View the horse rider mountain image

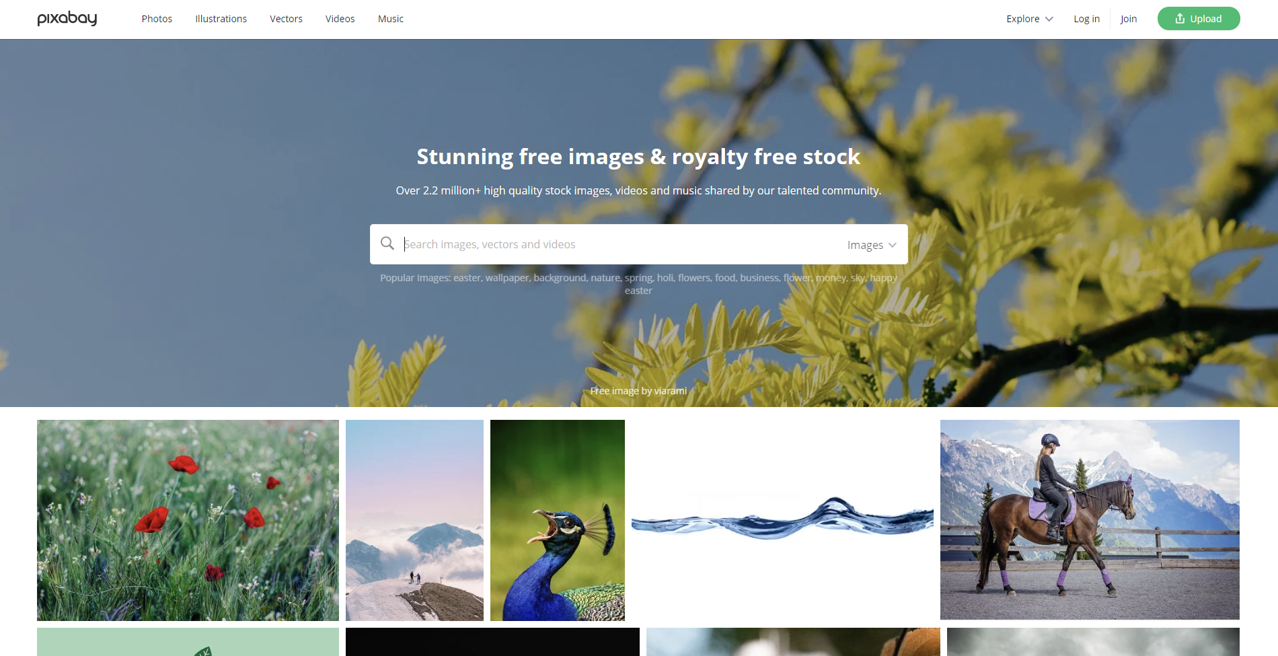pyautogui.click(x=1090, y=519)
